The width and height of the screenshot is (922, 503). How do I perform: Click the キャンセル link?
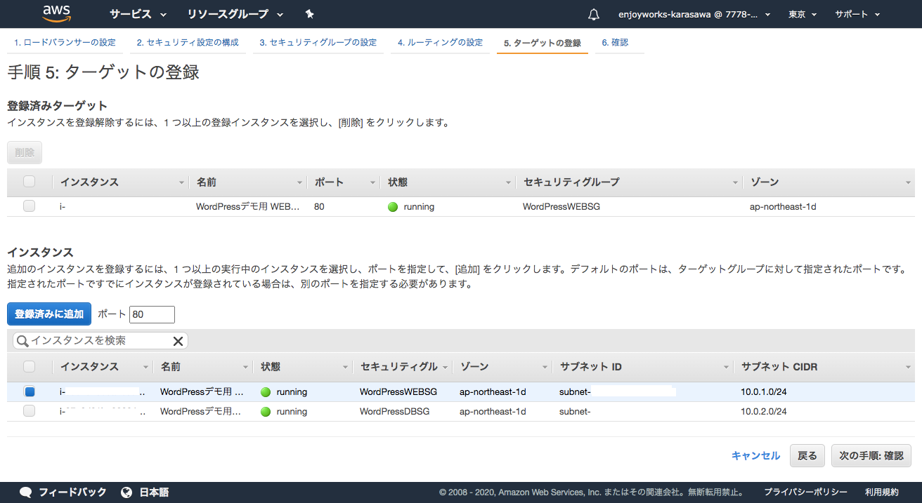755,455
